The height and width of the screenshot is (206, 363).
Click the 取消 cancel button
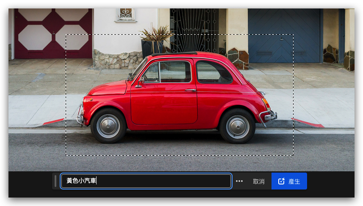tap(259, 181)
